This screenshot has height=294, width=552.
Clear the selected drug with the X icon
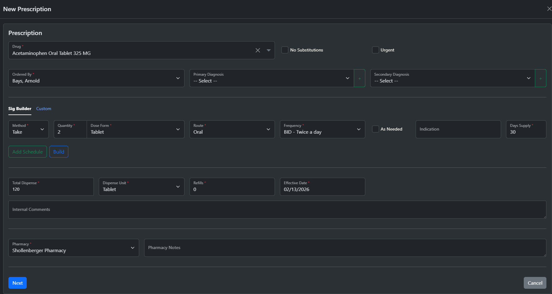[258, 50]
